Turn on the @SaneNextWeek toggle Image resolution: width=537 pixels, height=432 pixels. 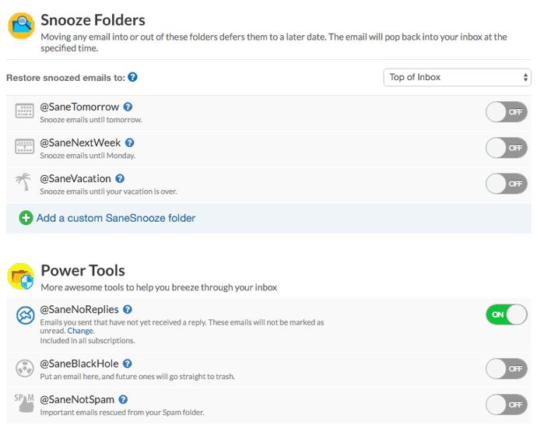[506, 148]
